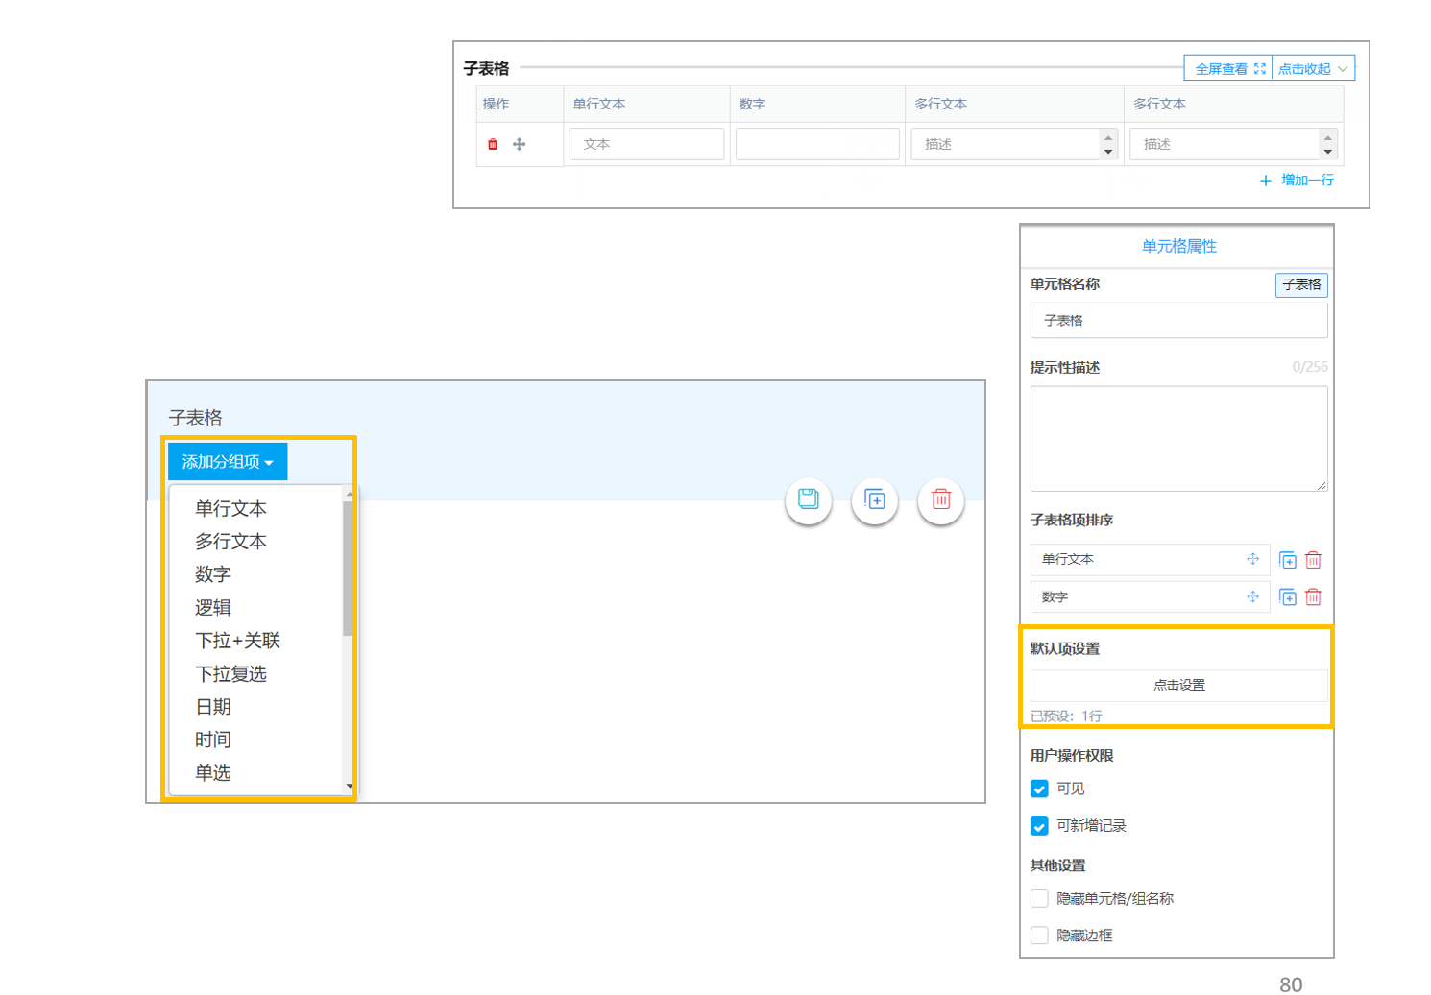Click the round duplicate icon button
Viewport: 1431px width, 995px height.
coord(875,499)
